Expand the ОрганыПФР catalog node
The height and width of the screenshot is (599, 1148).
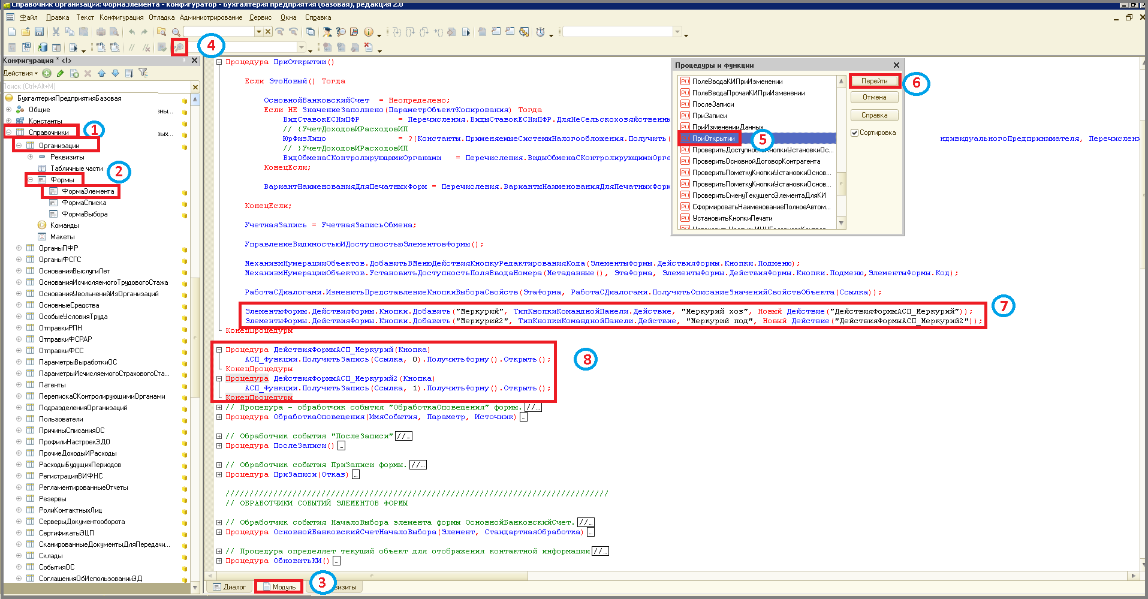(x=19, y=248)
